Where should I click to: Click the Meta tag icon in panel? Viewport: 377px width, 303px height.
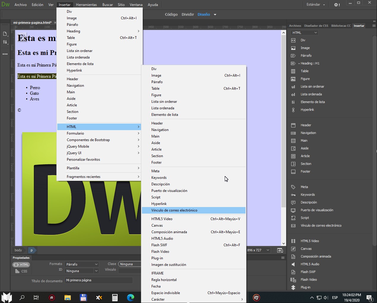293,187
